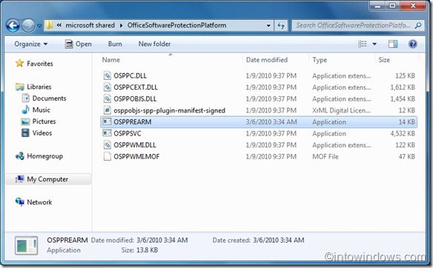This screenshot has width=433, height=268.
Task: Click the OSPPC.DLL file icon
Action: coord(108,76)
